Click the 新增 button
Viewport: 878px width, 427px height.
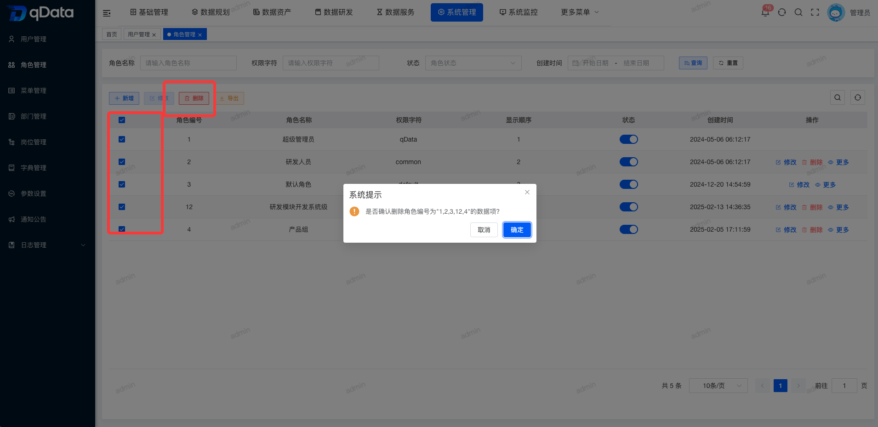(x=124, y=98)
